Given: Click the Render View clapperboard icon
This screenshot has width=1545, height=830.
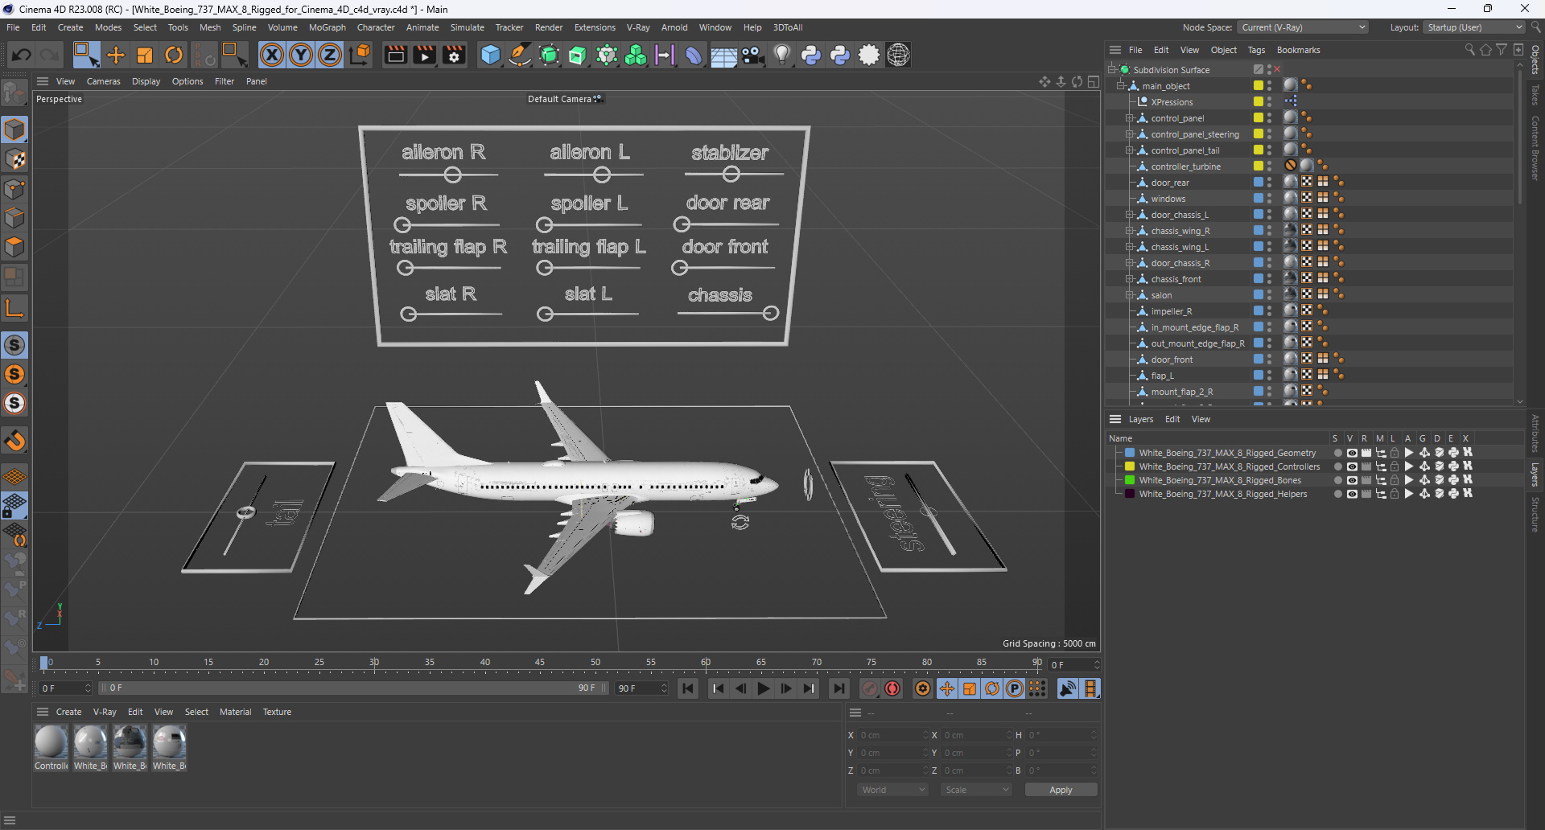Looking at the screenshot, I should 395,55.
